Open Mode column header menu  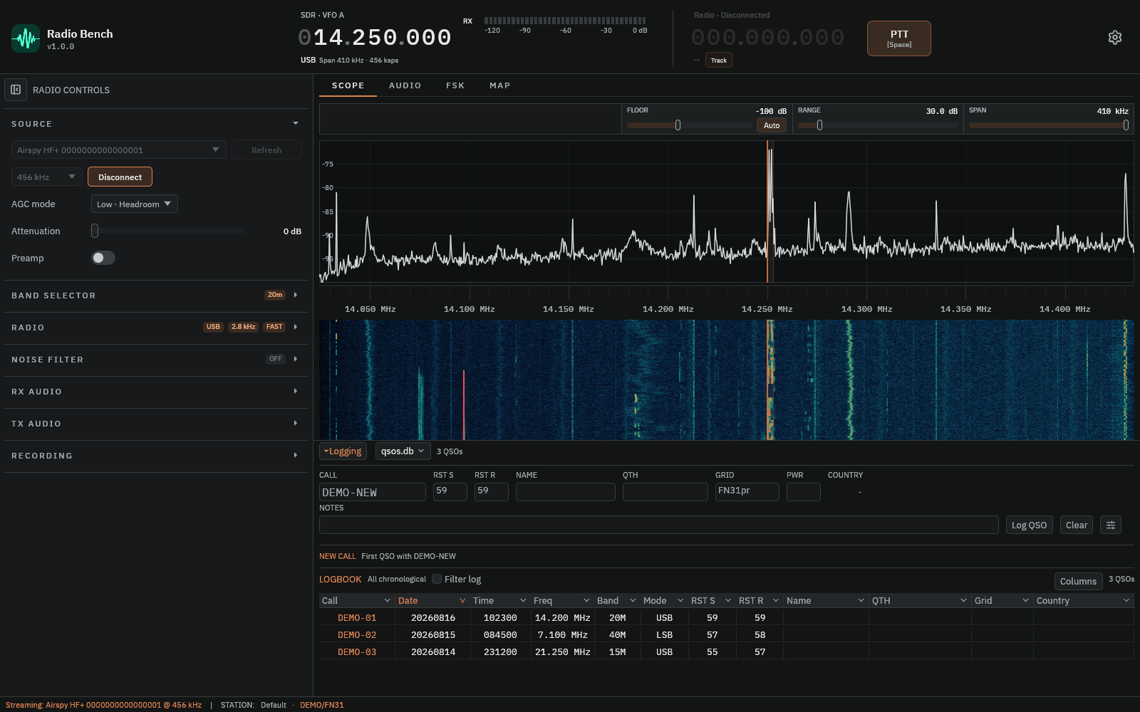pyautogui.click(x=680, y=600)
